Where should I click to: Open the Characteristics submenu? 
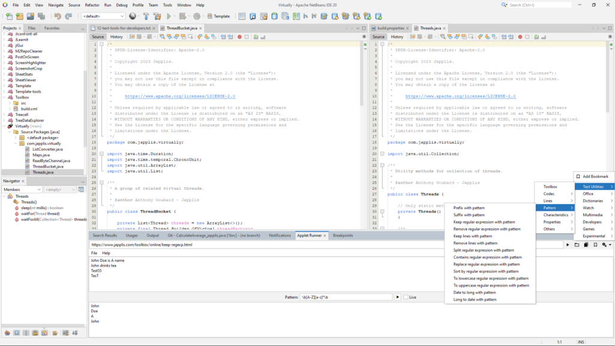[555, 215]
